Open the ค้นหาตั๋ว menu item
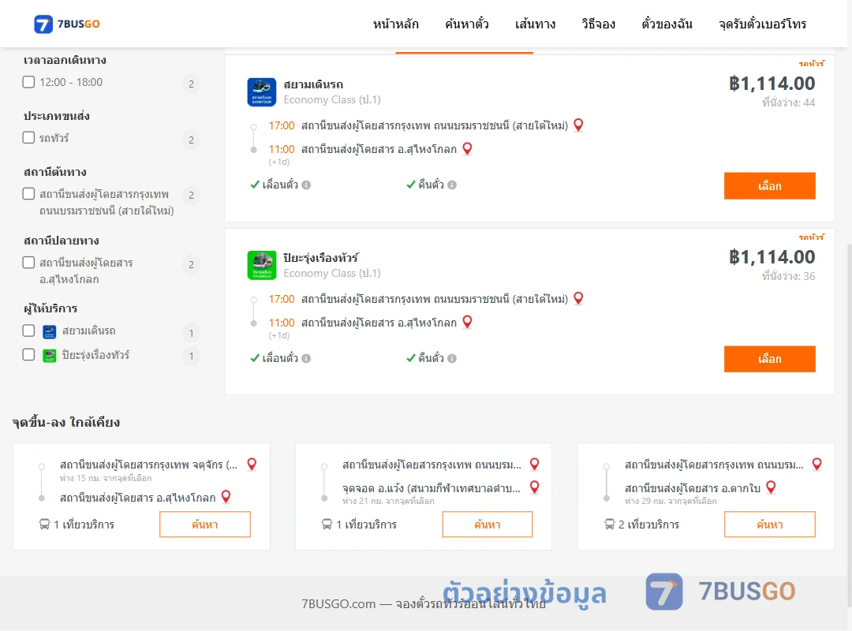 coord(467,24)
